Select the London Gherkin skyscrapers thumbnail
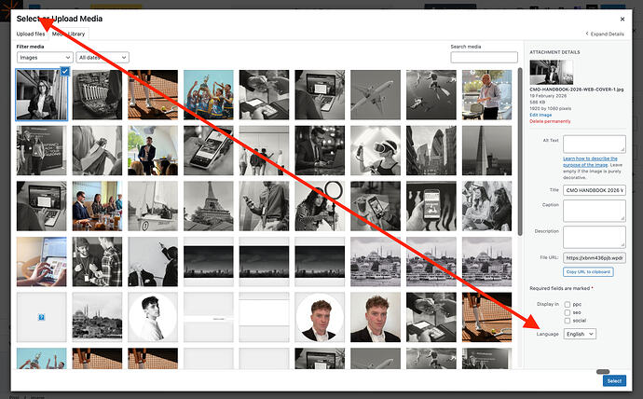Screen dimensions: 643x399 tap(431, 150)
